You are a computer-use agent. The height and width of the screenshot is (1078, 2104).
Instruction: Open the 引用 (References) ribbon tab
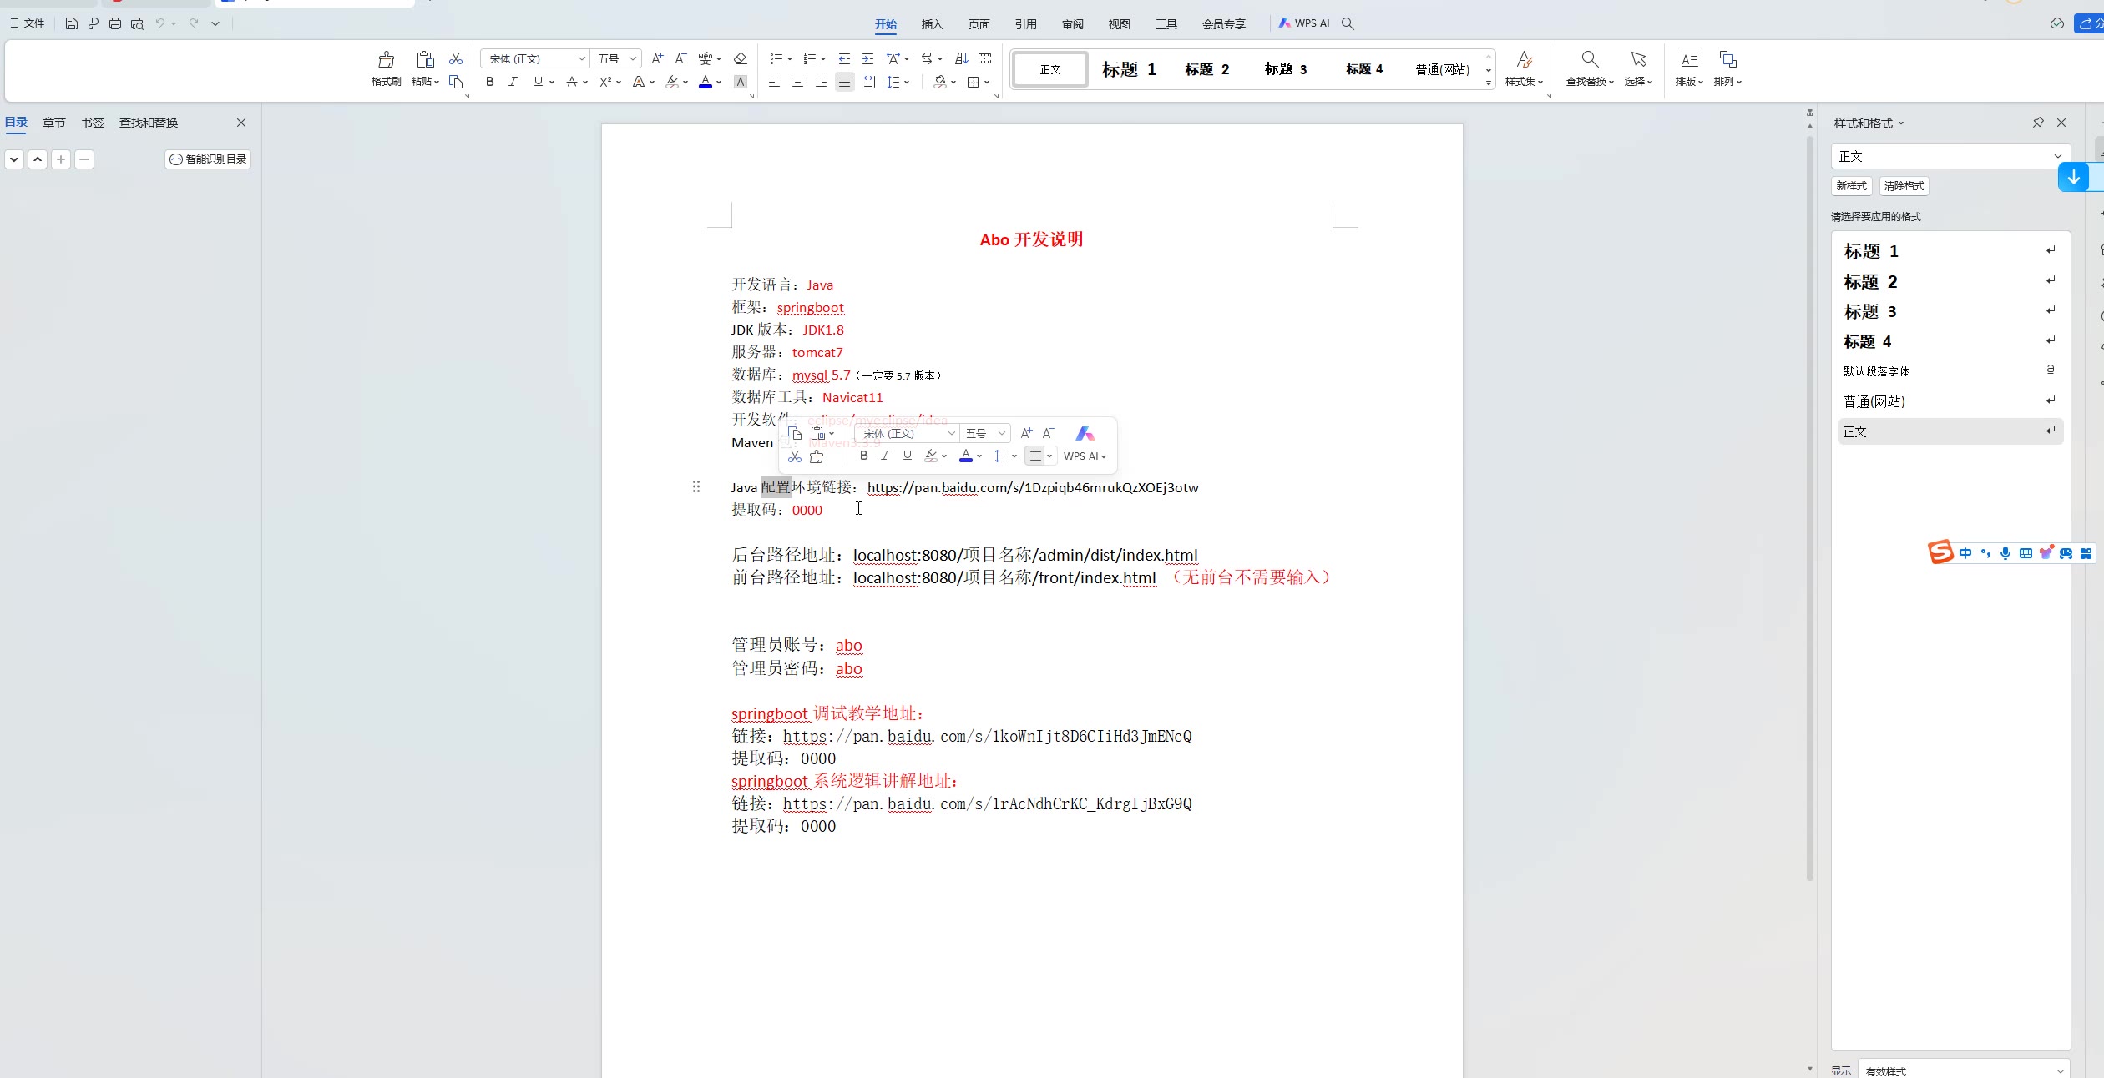1025,24
